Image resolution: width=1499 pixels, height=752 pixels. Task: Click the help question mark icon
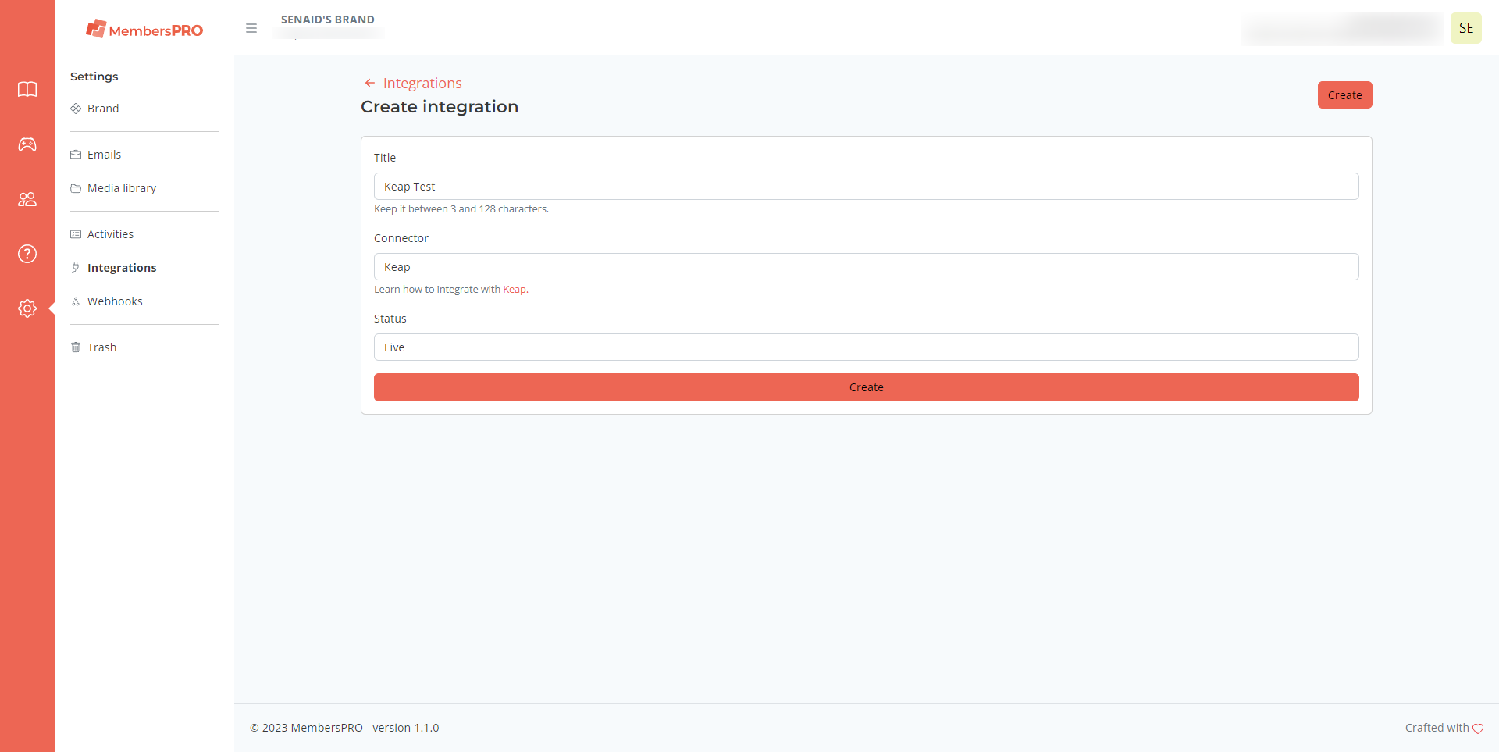(x=27, y=254)
